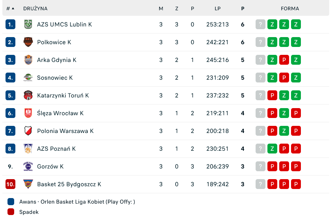Click the rank 1 position badge
The width and height of the screenshot is (332, 217).
[10, 24]
